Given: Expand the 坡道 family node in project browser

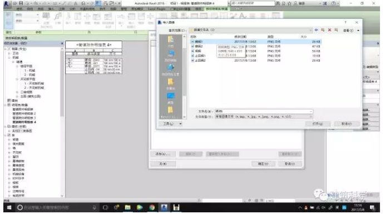Looking at the screenshot, I should click(9, 140).
